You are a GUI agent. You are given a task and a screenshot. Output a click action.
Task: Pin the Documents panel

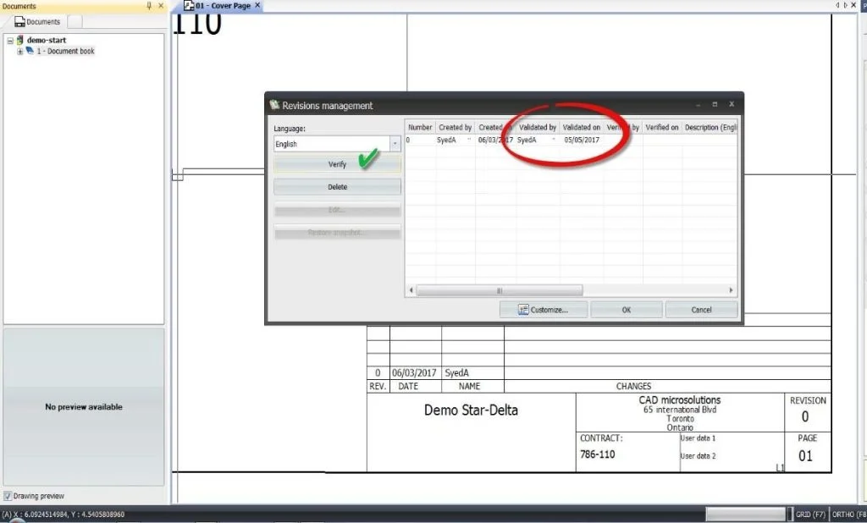pyautogui.click(x=149, y=6)
